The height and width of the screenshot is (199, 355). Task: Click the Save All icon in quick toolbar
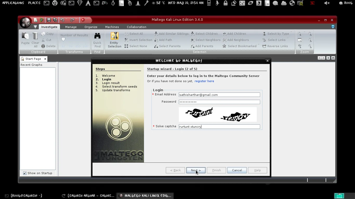55,20
